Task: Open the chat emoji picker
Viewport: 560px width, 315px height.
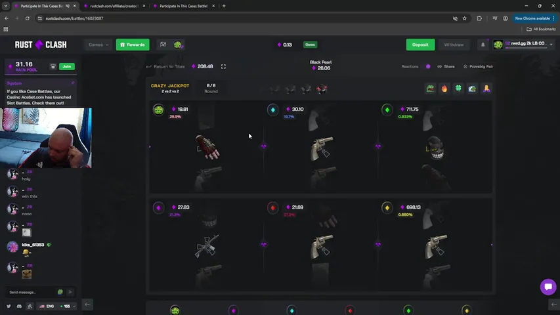Action: (60, 292)
